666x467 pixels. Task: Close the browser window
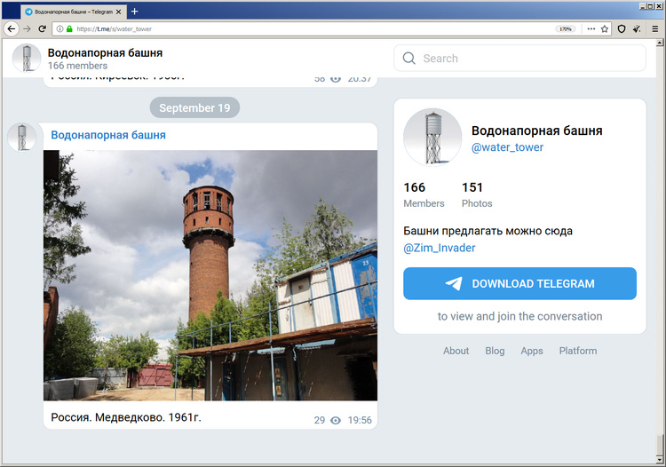pos(659,6)
